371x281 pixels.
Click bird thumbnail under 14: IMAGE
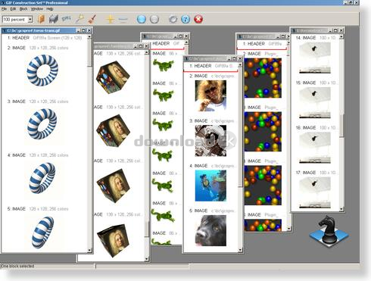315,58
